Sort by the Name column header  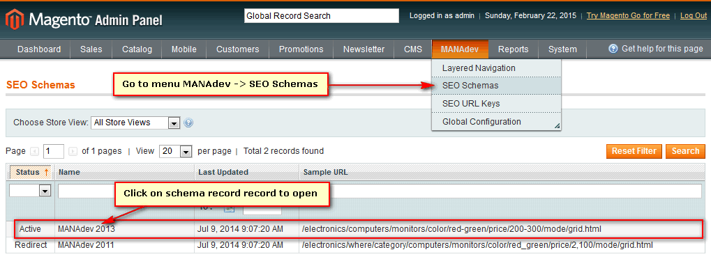tap(125, 172)
